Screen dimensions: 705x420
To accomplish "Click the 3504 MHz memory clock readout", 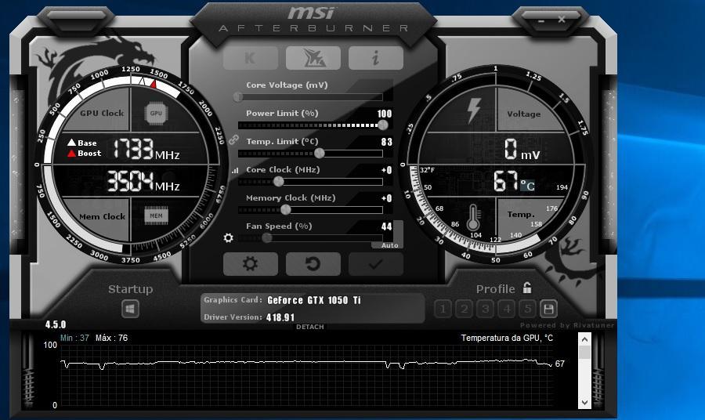I will pyautogui.click(x=143, y=181).
